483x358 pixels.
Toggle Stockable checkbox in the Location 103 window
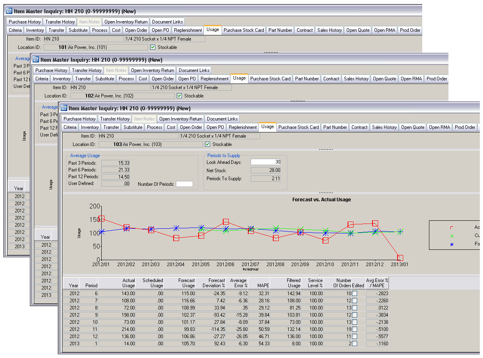207,144
